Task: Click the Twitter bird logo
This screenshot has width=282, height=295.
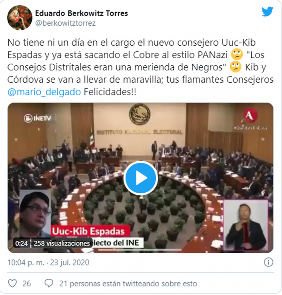Action: click(x=267, y=11)
